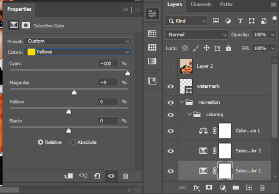Lock artboard nesting icon
The width and height of the screenshot is (279, 194).
[x=218, y=48]
